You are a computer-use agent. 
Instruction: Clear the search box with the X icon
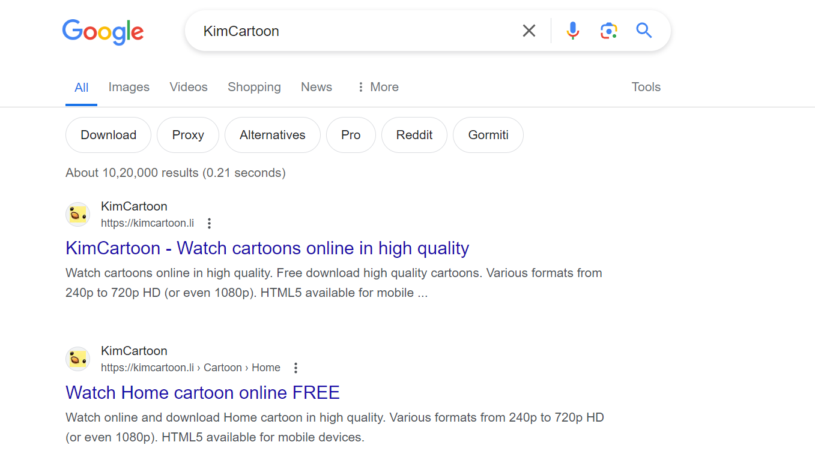click(529, 30)
